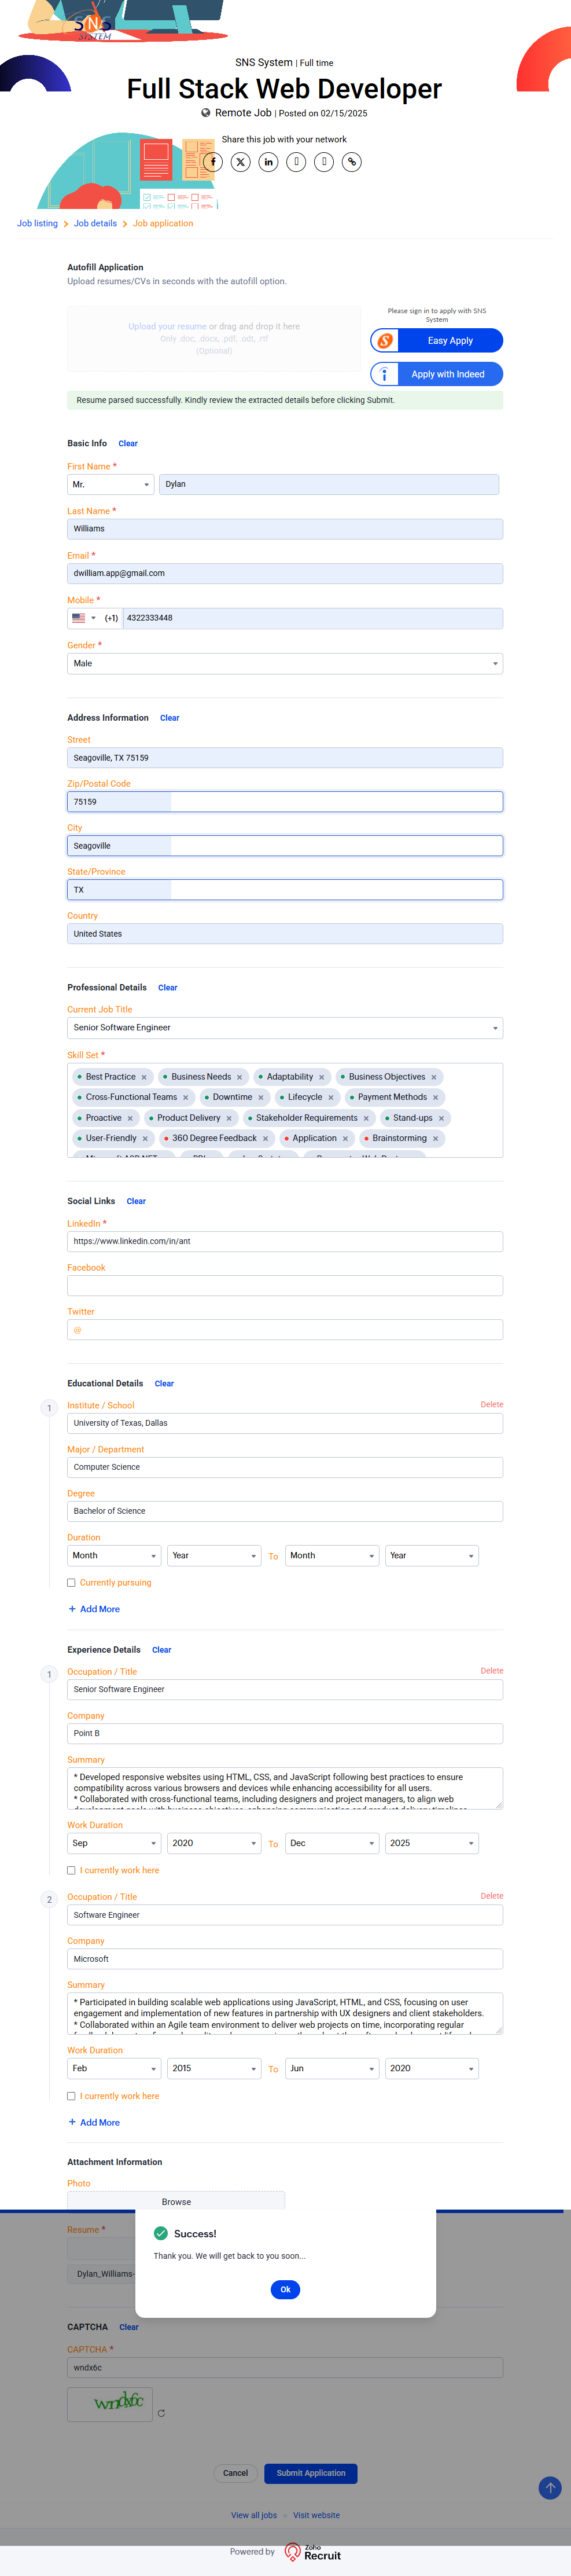Click the scroll-to-top arrow button

coord(549,2487)
